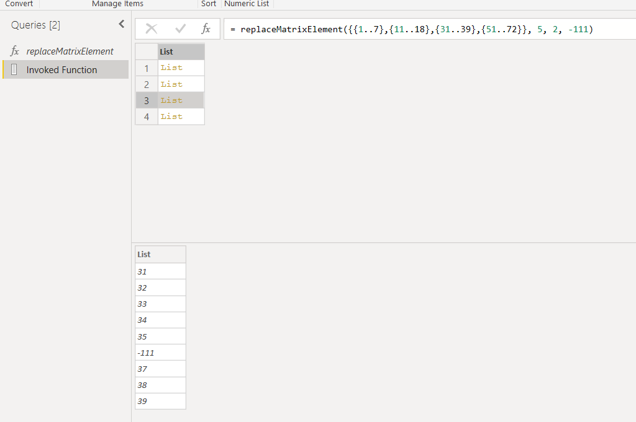Click the List header in preview pane
Image resolution: width=636 pixels, height=422 pixels.
[160, 255]
